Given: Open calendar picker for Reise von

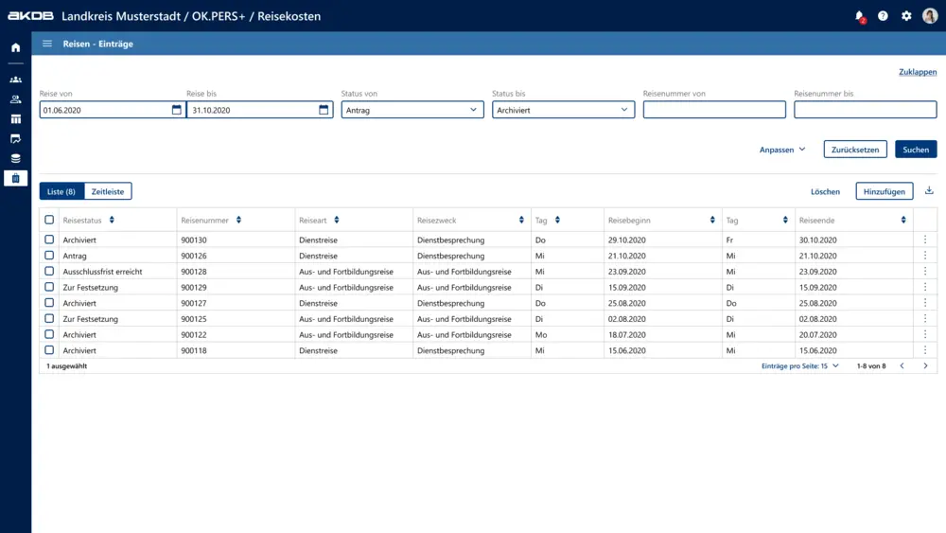Looking at the screenshot, I should pyautogui.click(x=177, y=110).
